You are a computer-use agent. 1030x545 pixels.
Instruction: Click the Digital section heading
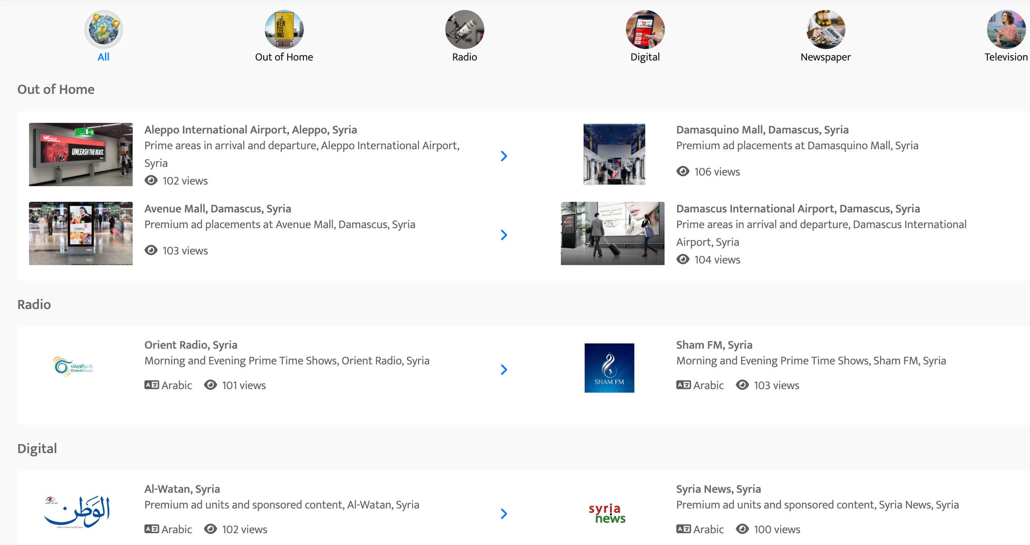pyautogui.click(x=37, y=449)
